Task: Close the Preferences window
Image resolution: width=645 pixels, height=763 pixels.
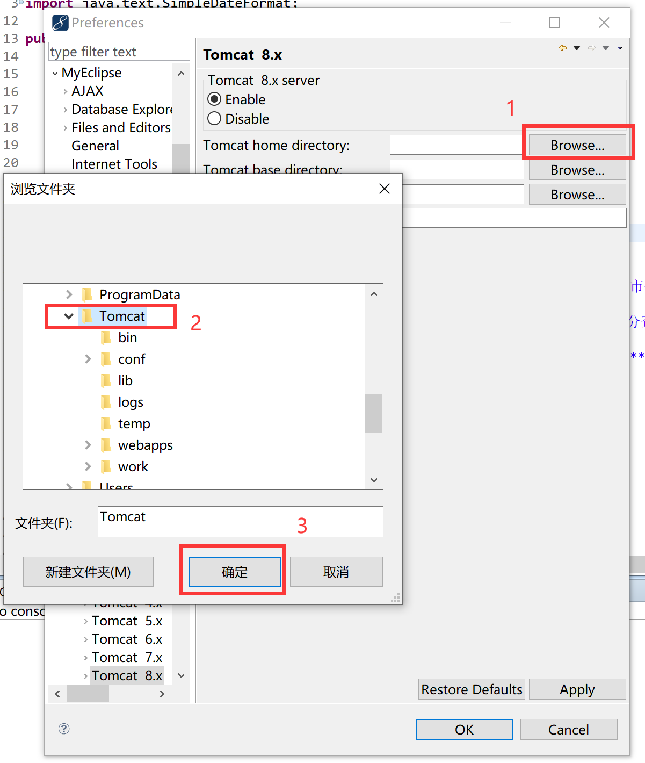Action: coord(604,23)
